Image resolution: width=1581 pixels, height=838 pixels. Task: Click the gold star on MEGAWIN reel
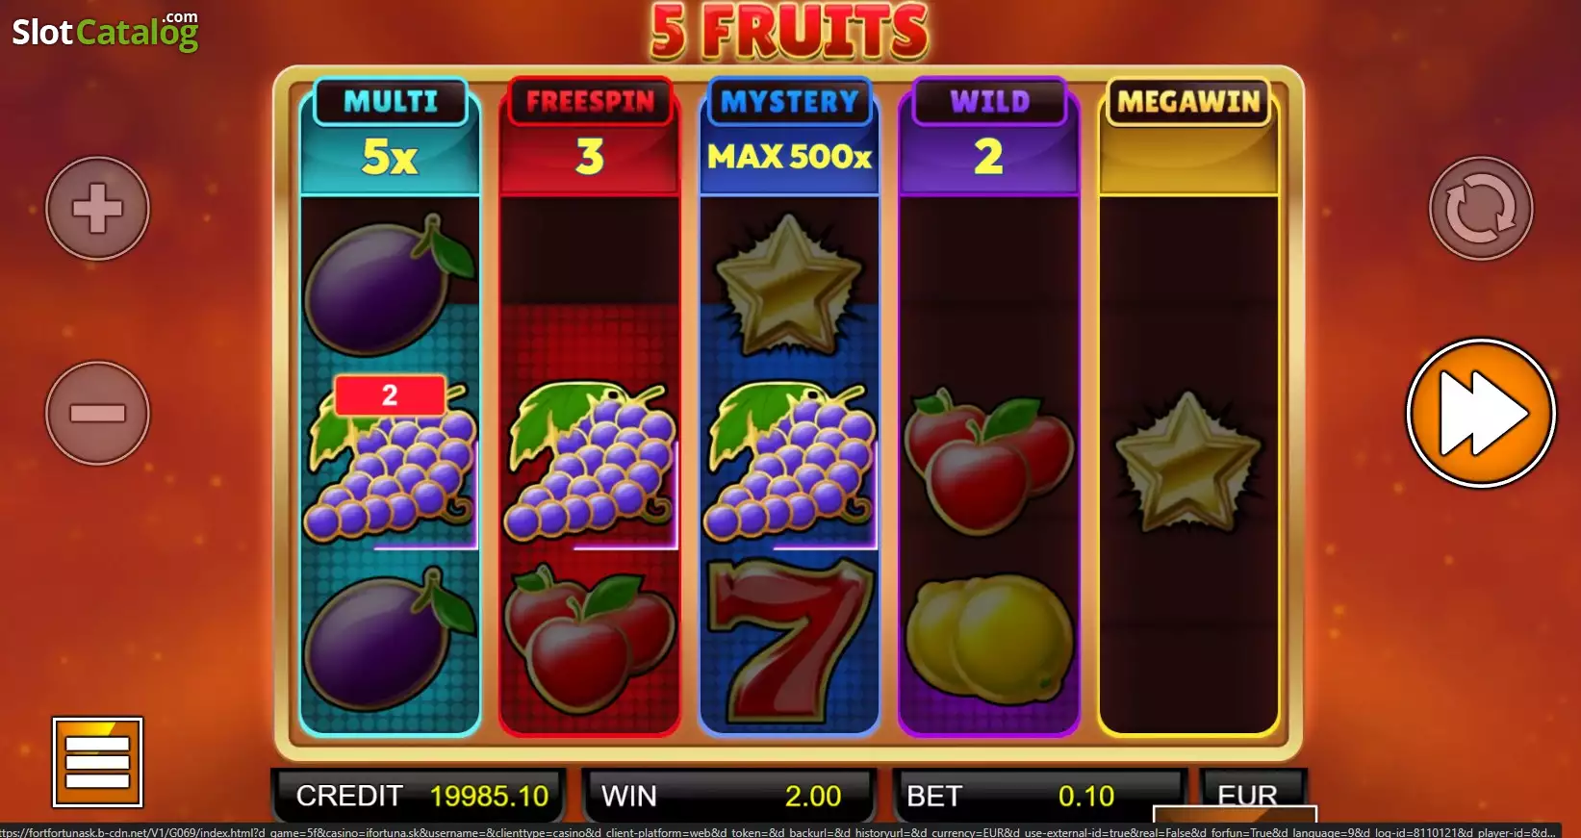coord(1187,463)
